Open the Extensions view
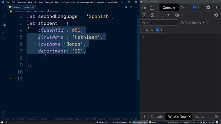The image size is (221, 124). 4,40
